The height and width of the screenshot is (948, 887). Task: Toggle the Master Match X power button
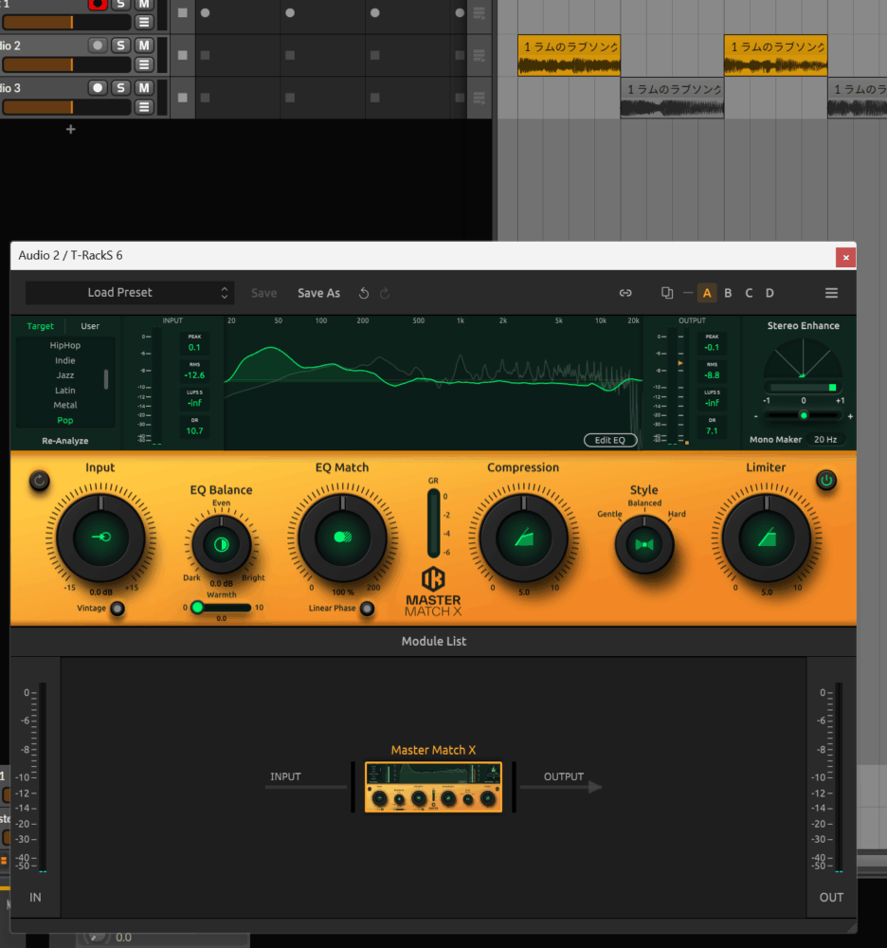826,481
